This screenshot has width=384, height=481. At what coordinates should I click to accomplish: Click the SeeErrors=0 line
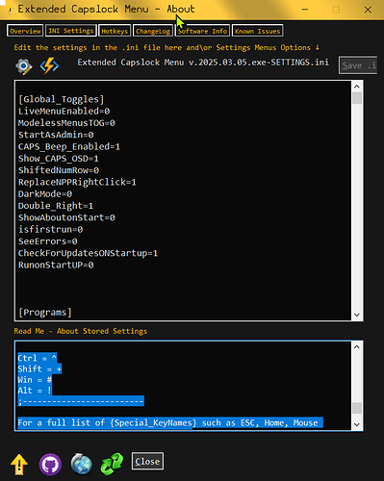47,241
